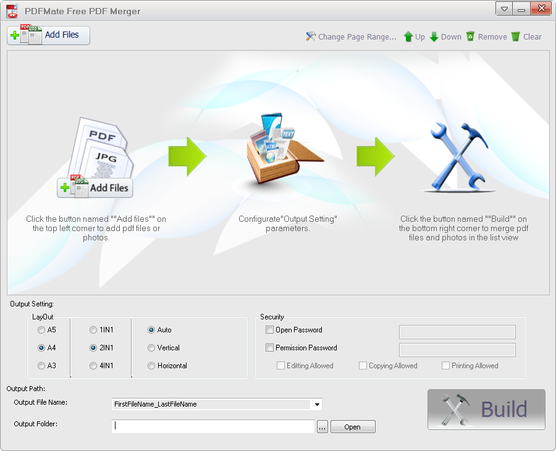Enable Open Password checkbox
Screen dimensions: 556x451
pyautogui.click(x=269, y=330)
